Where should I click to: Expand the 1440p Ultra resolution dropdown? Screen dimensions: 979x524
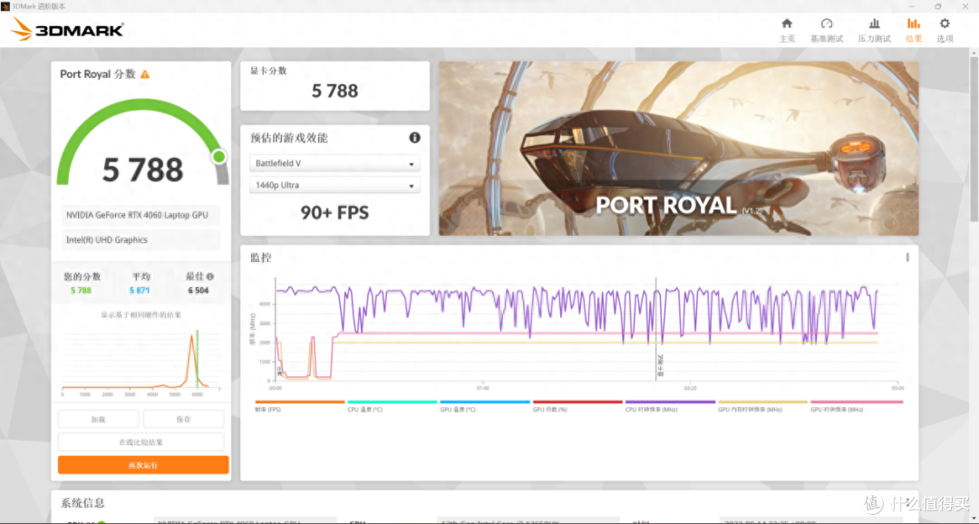click(334, 185)
